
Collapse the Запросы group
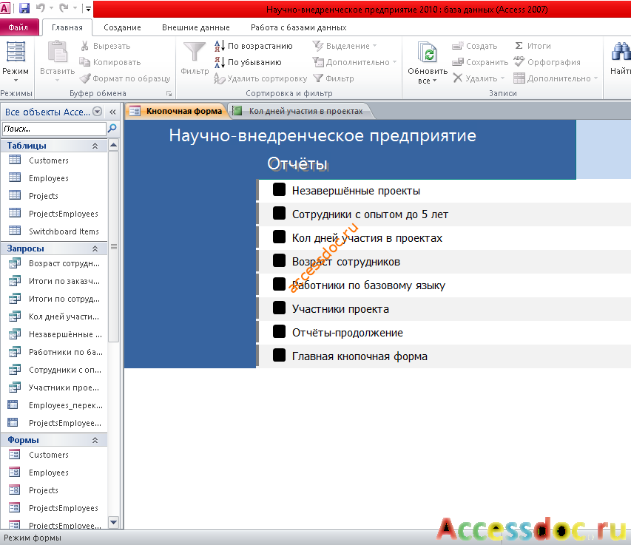tap(95, 248)
